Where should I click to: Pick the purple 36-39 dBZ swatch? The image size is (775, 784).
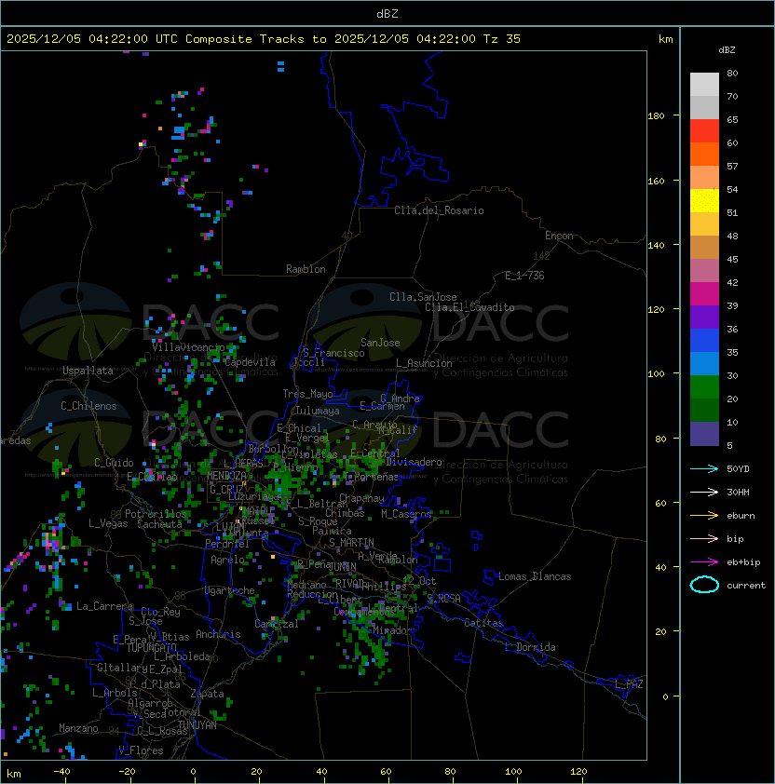pos(704,317)
